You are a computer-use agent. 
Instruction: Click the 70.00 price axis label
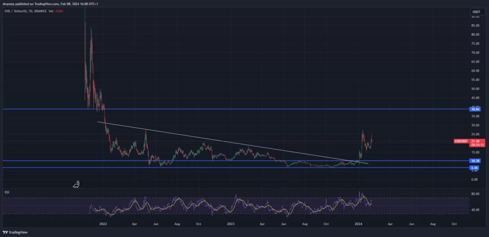click(475, 52)
